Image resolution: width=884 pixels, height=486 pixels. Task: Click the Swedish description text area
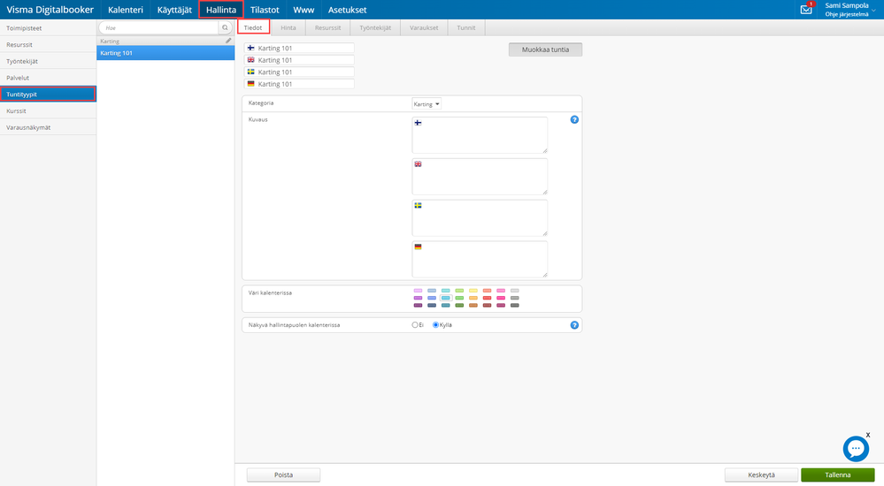click(x=480, y=218)
